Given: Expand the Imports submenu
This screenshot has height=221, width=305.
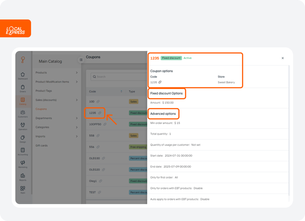Looking at the screenshot, I should [x=77, y=136].
